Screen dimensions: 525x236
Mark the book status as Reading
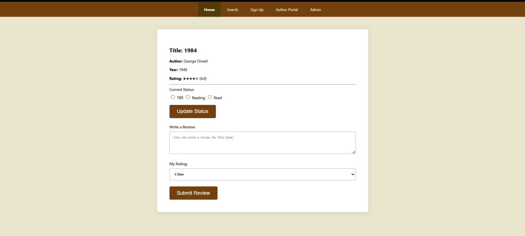click(x=188, y=97)
